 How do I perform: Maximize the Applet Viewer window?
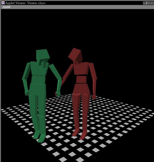[148, 3]
